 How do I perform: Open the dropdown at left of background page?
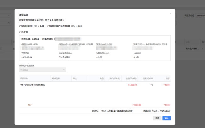[x=5, y=15]
